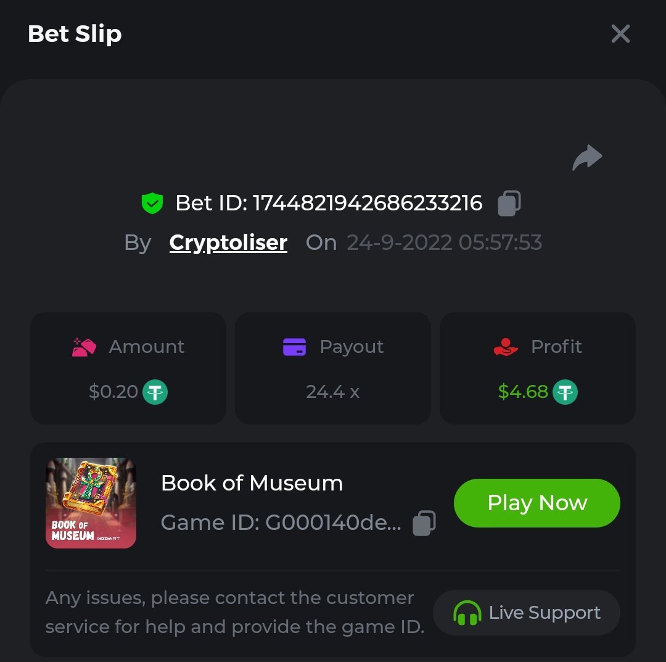Click the Book of Museum title
Screen dimensions: 666x662
252,483
